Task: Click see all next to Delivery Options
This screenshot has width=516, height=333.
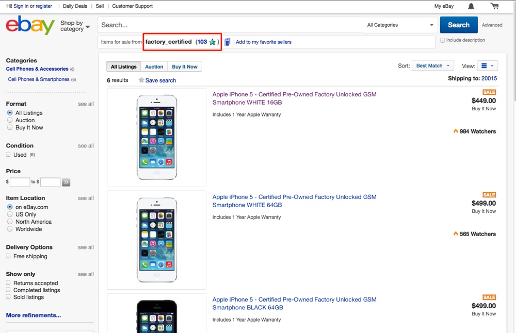Action: click(x=86, y=247)
